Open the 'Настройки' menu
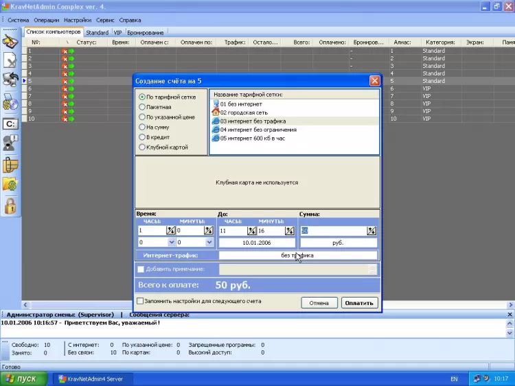Screen dimensions: 515x386 (x=78, y=21)
